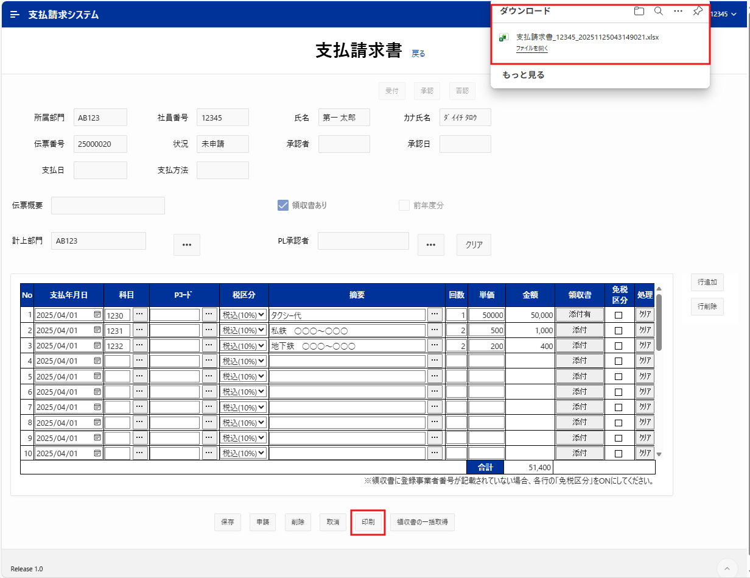The image size is (750, 578).
Task: Open the hamburger navigation menu
Action: (15, 15)
